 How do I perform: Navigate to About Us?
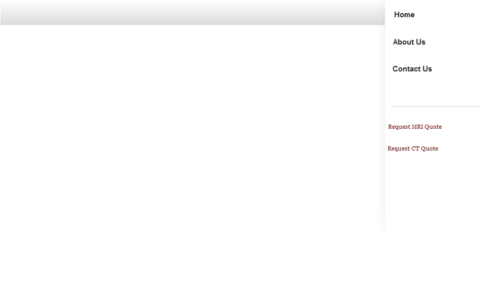point(409,42)
